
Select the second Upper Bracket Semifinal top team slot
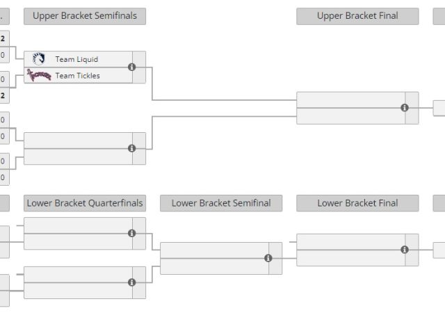click(x=78, y=141)
